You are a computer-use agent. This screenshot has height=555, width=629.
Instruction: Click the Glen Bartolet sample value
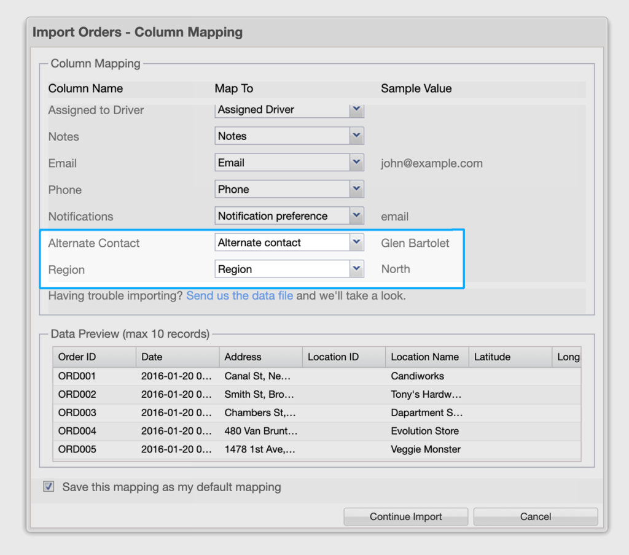415,243
